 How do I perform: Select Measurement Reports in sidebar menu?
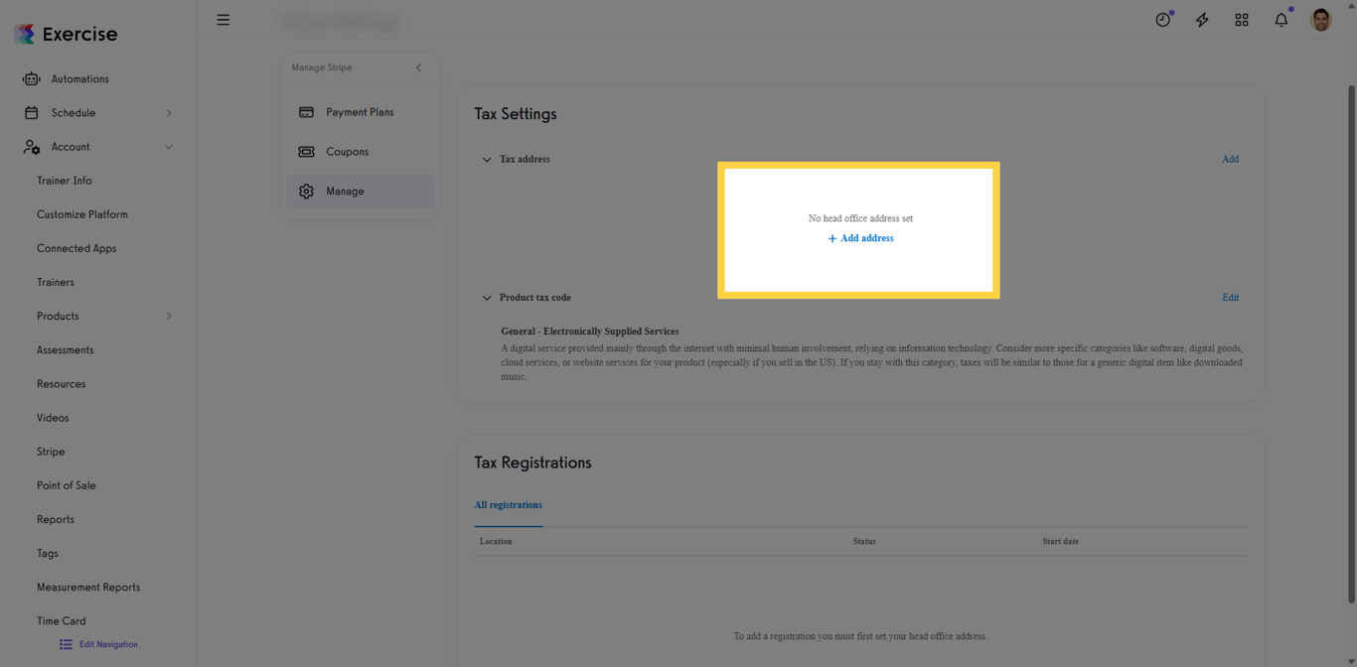point(88,587)
